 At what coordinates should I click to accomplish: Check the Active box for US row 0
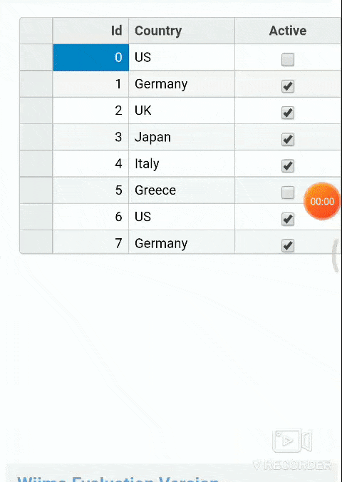coord(288,60)
